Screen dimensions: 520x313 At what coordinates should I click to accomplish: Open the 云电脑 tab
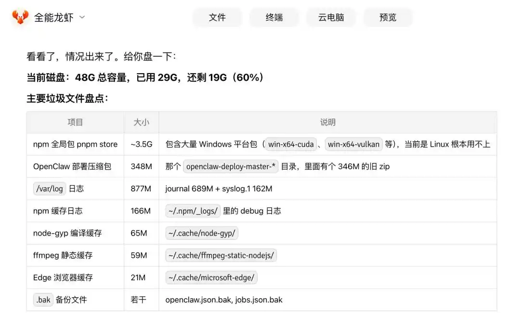331,17
